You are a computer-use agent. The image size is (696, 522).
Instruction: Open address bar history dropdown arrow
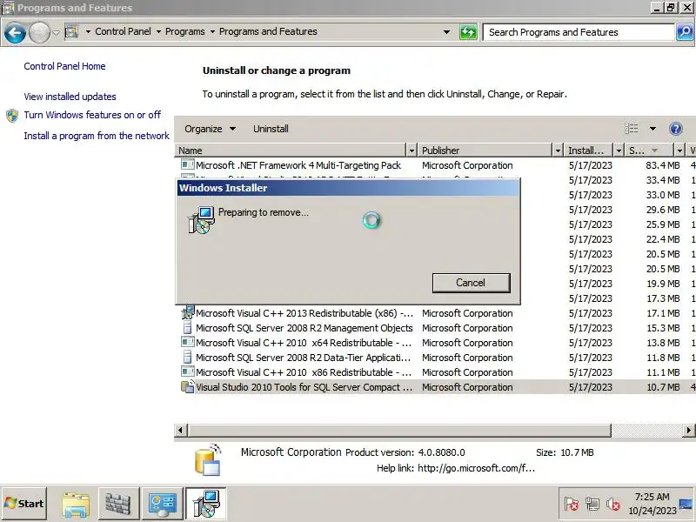point(446,32)
